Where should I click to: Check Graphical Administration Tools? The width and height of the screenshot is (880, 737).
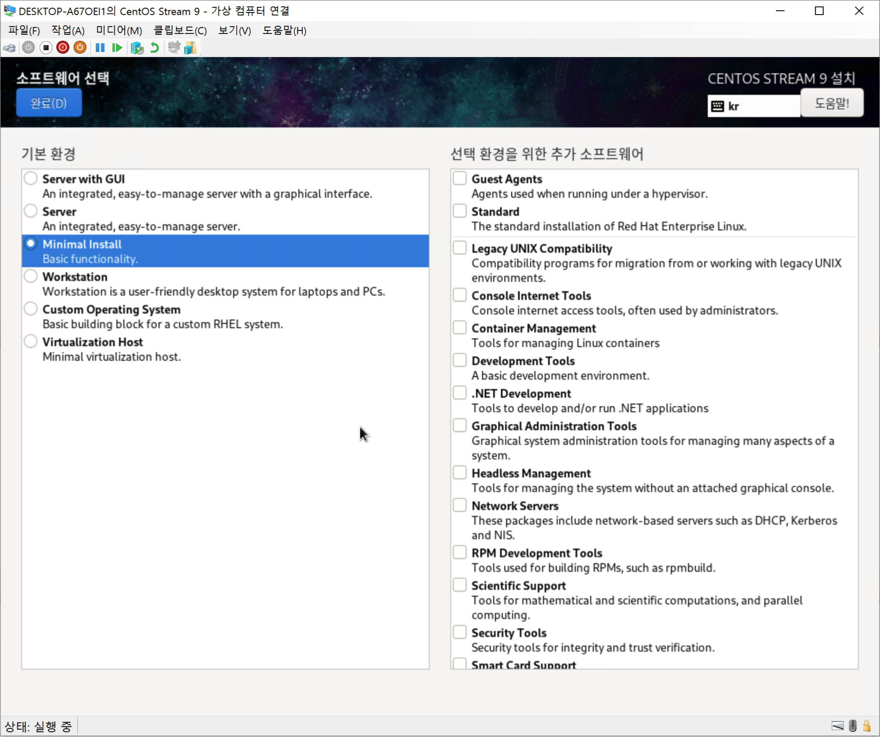[460, 425]
